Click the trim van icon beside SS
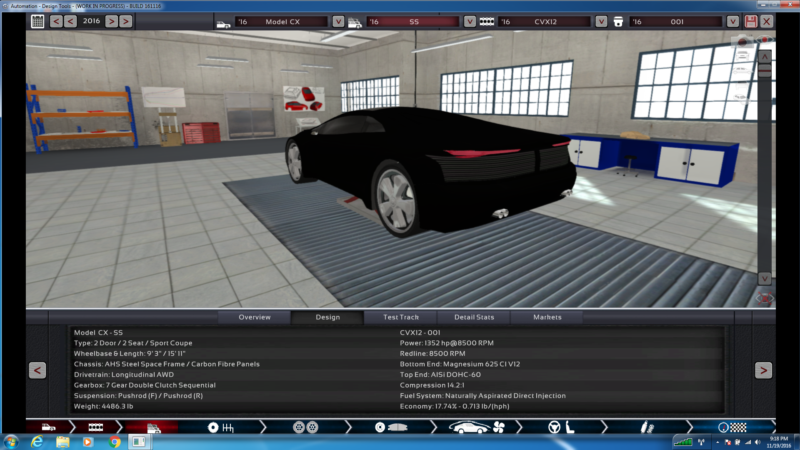Image resolution: width=800 pixels, height=450 pixels. coord(355,22)
